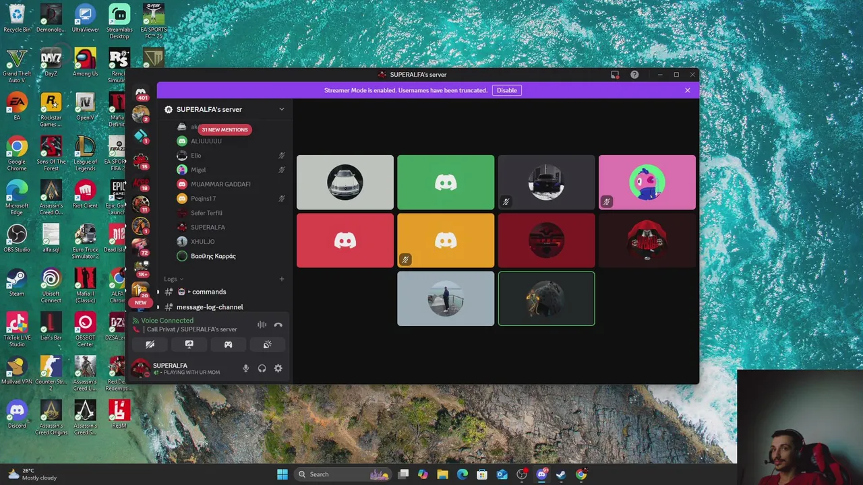863x485 pixels.
Task: Open Windows Start menu
Action: [282, 474]
